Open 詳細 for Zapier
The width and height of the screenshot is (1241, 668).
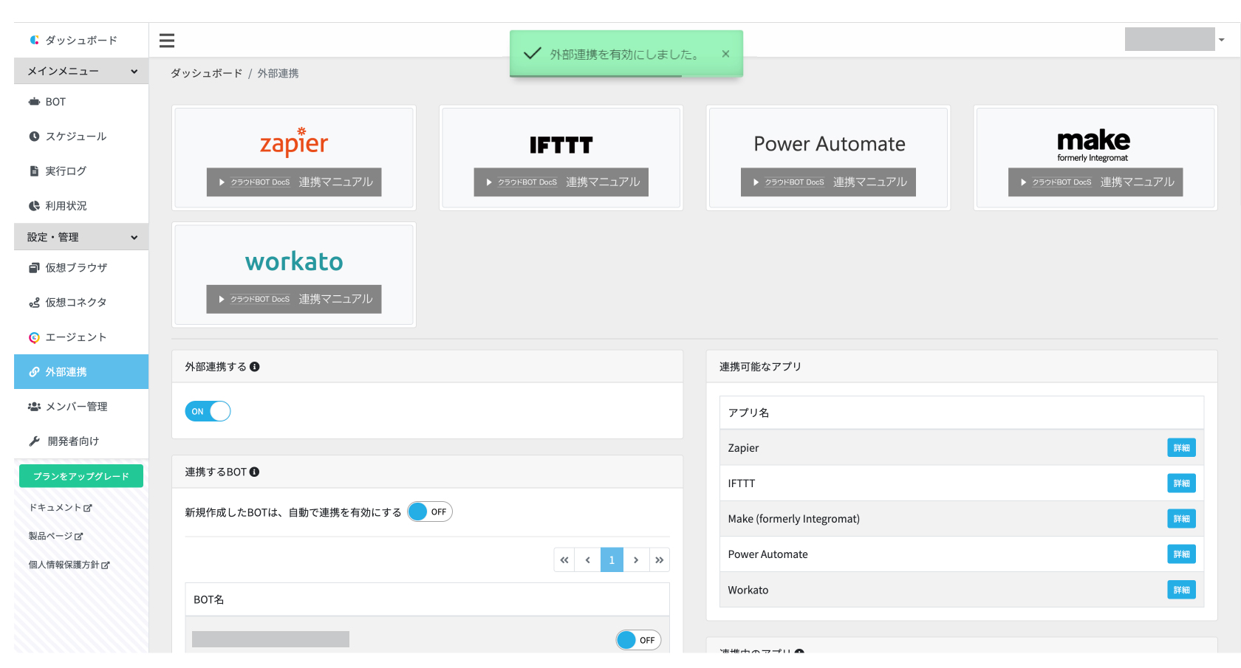(1181, 448)
